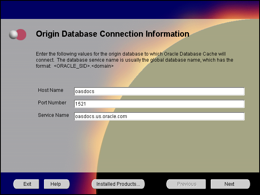Open the Help button
This screenshot has height=195, width=260.
tap(57, 184)
